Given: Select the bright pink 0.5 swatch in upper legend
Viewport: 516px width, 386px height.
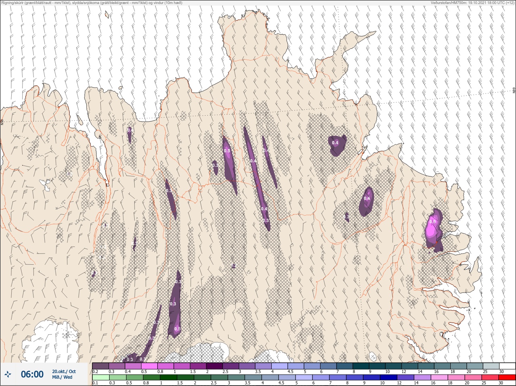Looking at the screenshot, I should (149, 366).
